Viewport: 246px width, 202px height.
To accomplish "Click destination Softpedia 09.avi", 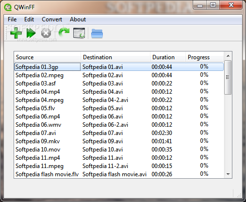I will (x=102, y=141).
